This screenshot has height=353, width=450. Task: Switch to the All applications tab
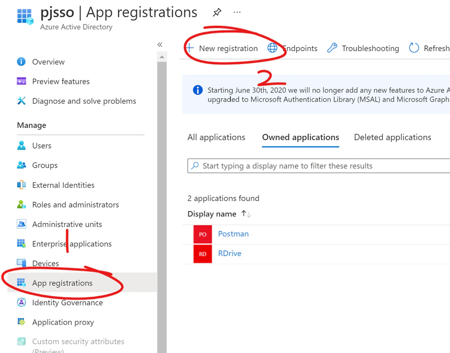[216, 137]
